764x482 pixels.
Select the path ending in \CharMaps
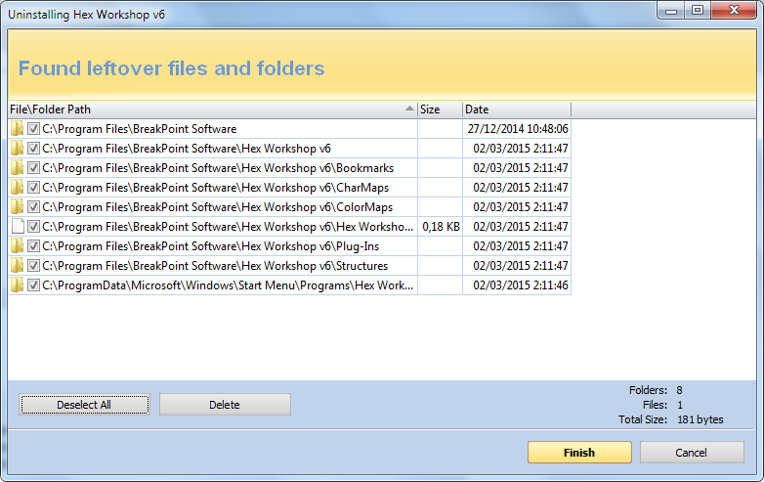point(215,188)
